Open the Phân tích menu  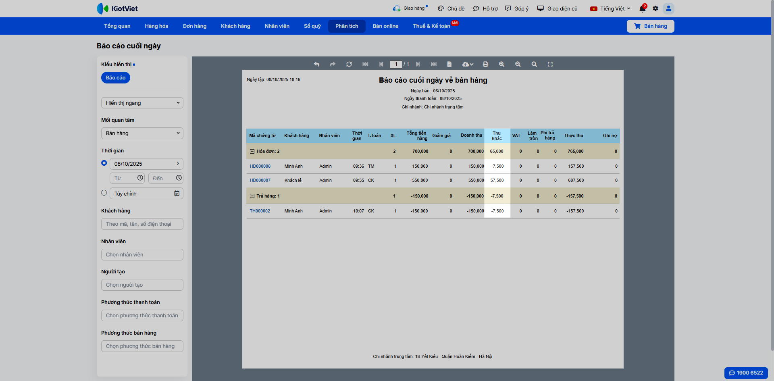point(347,26)
